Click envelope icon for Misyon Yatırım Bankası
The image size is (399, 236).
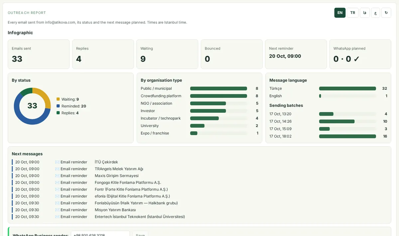(57, 210)
